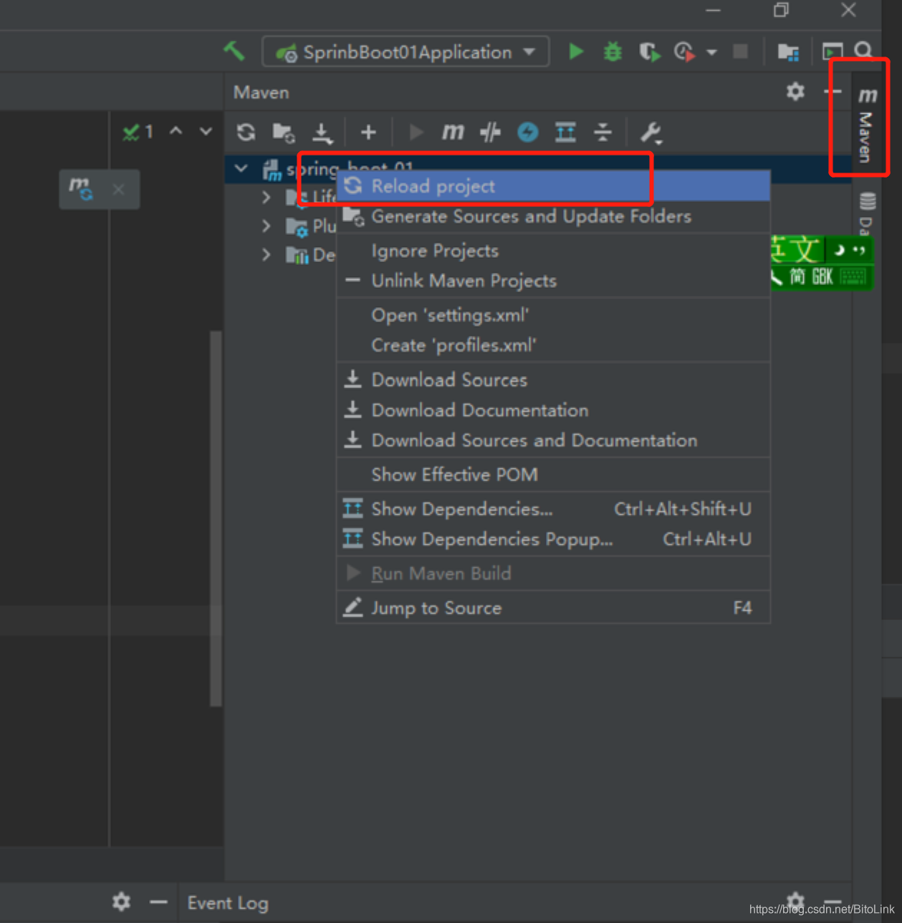
Task: Choose Download Sources and Documentation
Action: pyautogui.click(x=553, y=440)
